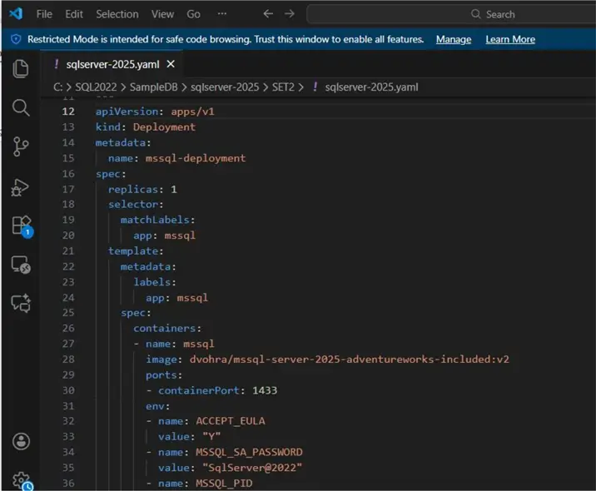The image size is (596, 491).
Task: Click the SampleDB breadcrumb segment
Action: 153,87
